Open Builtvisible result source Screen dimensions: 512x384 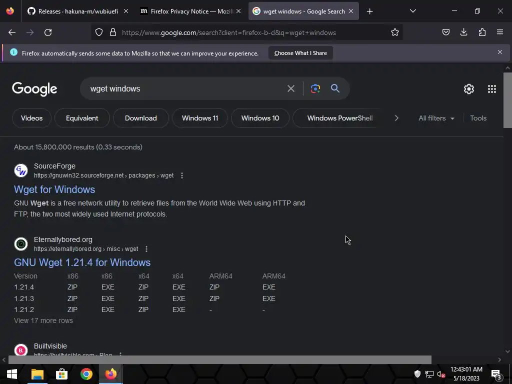(x=50, y=346)
